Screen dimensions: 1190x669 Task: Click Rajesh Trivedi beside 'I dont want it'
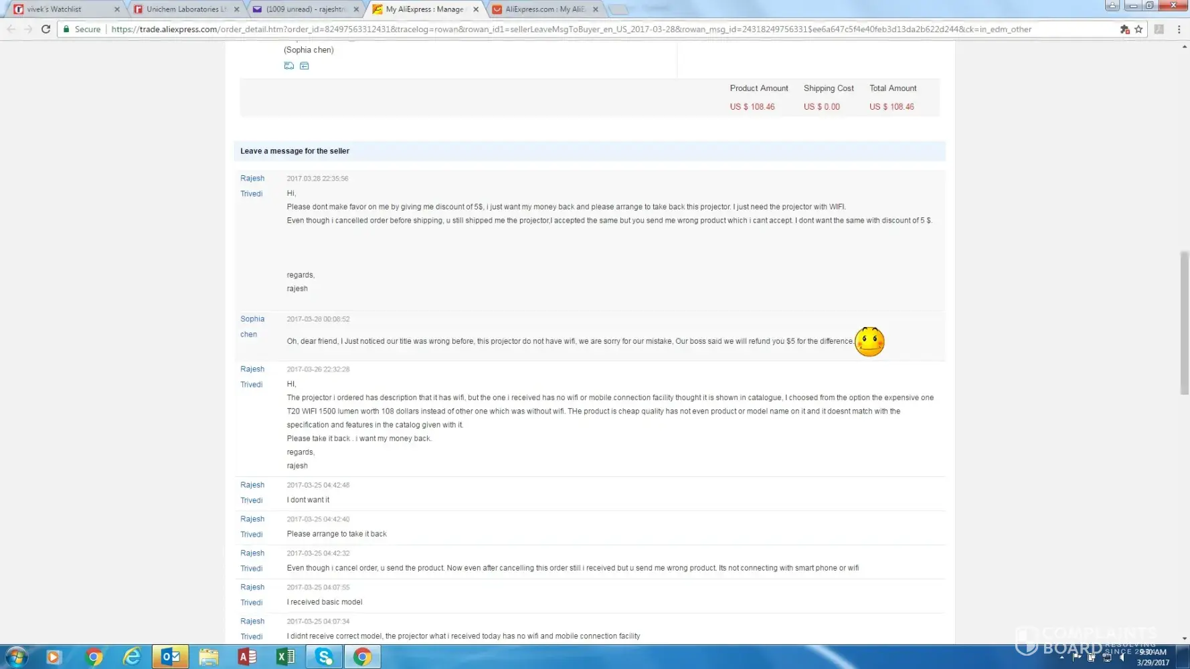click(252, 492)
